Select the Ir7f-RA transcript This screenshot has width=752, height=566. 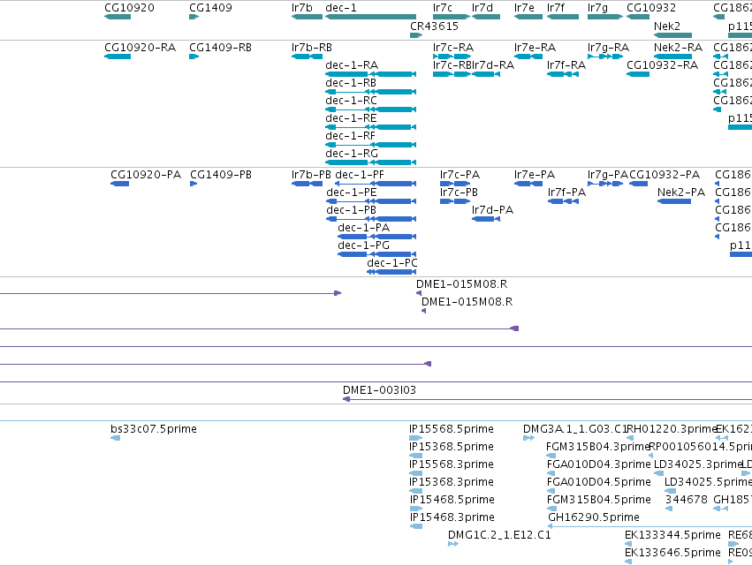click(x=566, y=65)
